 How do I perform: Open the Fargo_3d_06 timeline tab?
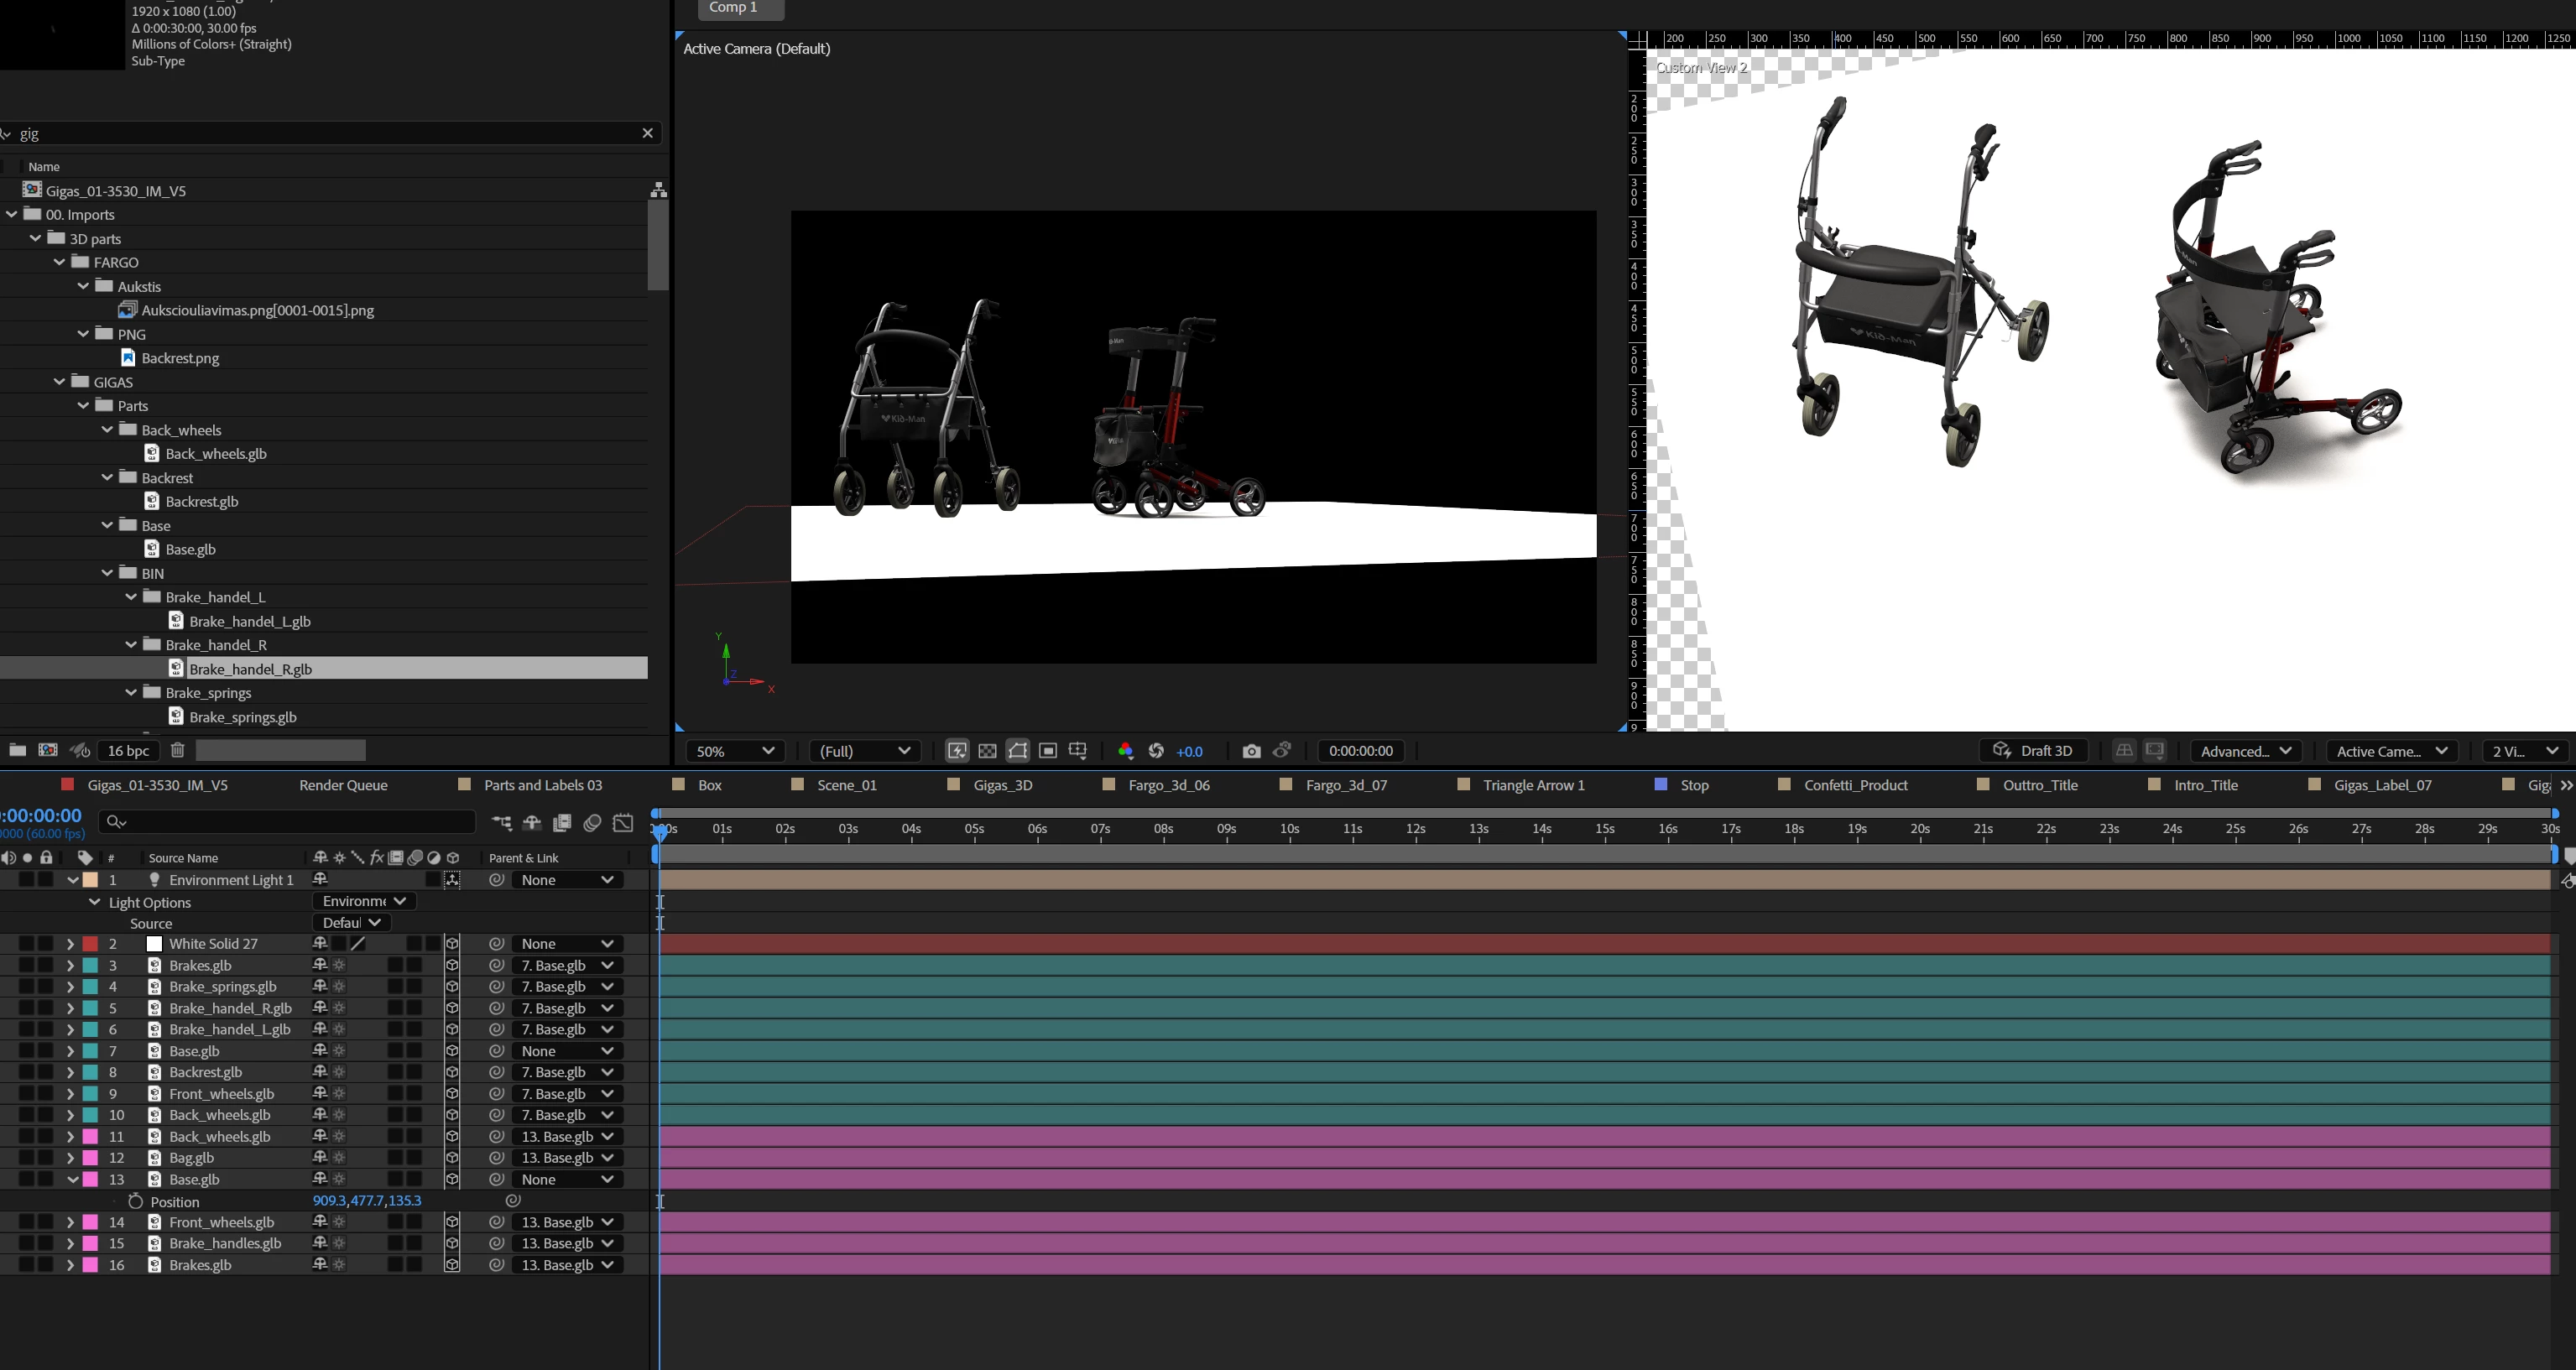1168,785
